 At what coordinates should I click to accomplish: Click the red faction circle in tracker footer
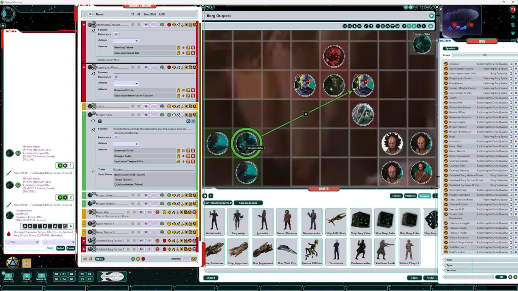[x=143, y=259]
